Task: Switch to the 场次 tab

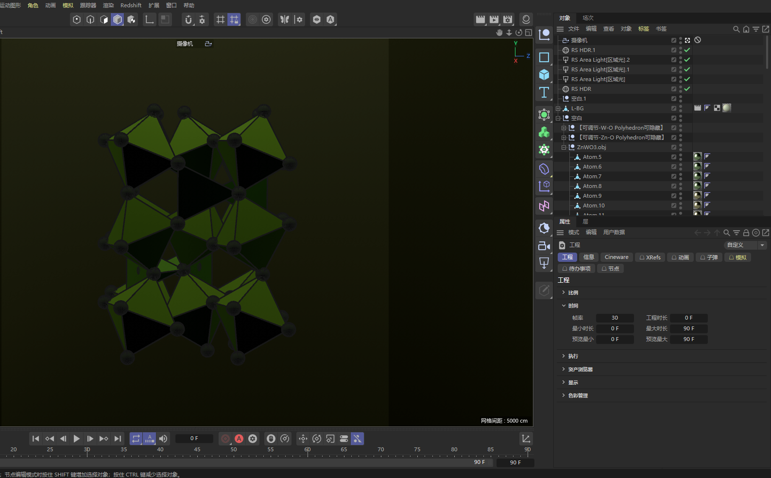Action: pyautogui.click(x=588, y=18)
